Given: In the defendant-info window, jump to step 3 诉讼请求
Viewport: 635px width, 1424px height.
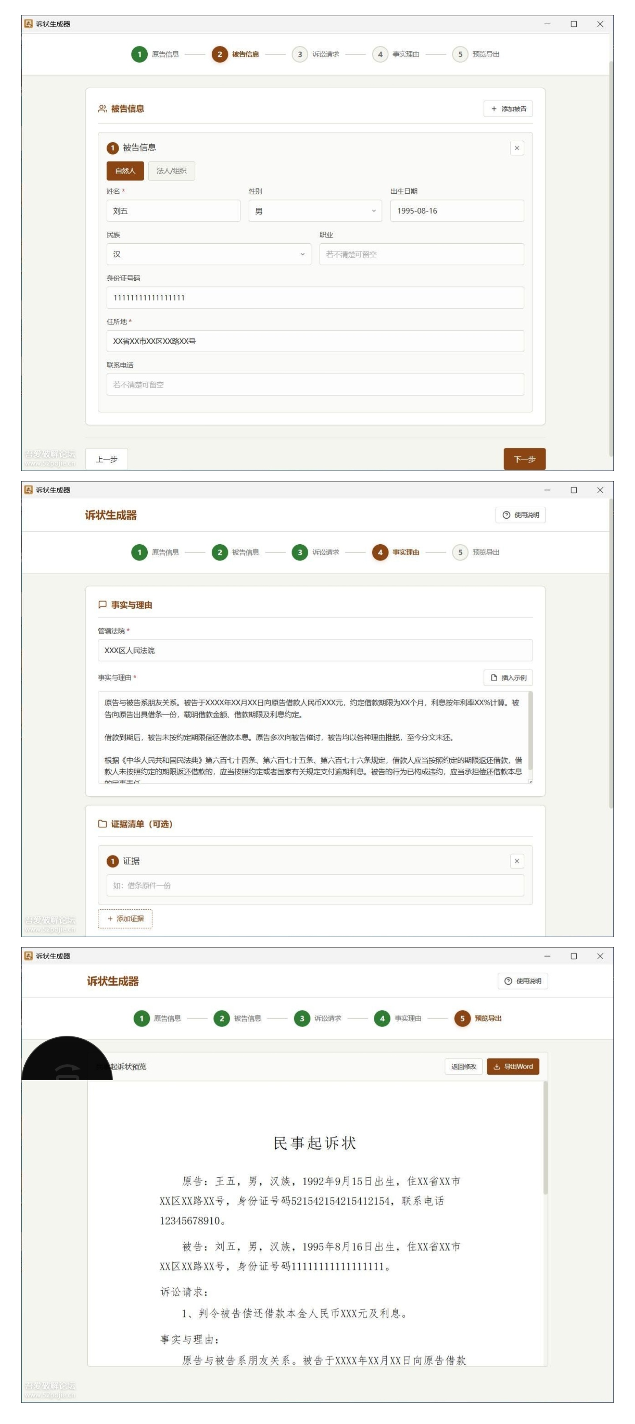Looking at the screenshot, I should pyautogui.click(x=315, y=54).
